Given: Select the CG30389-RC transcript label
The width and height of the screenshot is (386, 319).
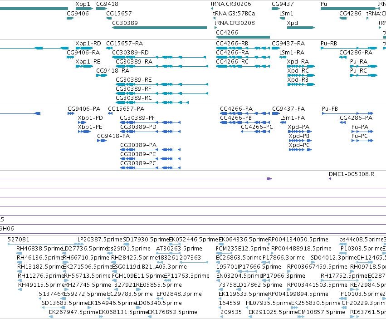Looking at the screenshot, I should 134,98.
